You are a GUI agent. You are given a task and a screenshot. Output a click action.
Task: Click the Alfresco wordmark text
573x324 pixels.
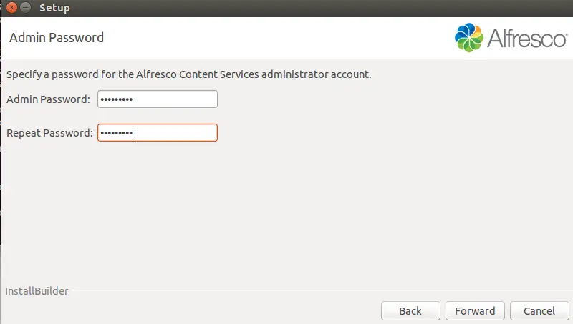[x=527, y=39]
